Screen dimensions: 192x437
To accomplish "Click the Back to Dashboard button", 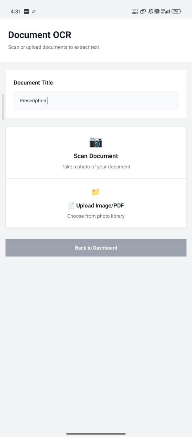I will [x=96, y=248].
